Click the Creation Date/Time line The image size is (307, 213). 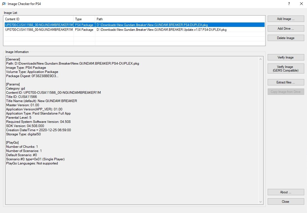point(39,130)
